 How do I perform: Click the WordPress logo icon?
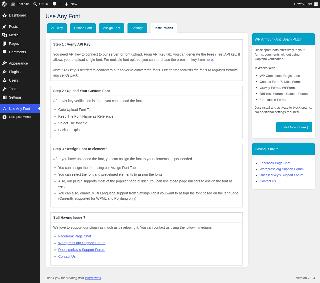click(4, 4)
